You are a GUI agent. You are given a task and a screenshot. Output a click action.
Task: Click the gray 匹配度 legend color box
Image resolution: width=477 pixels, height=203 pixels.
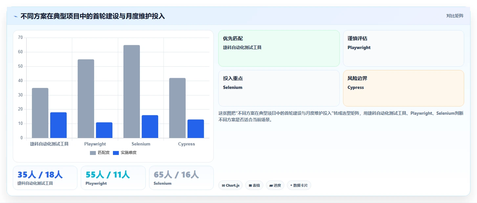[93, 153]
